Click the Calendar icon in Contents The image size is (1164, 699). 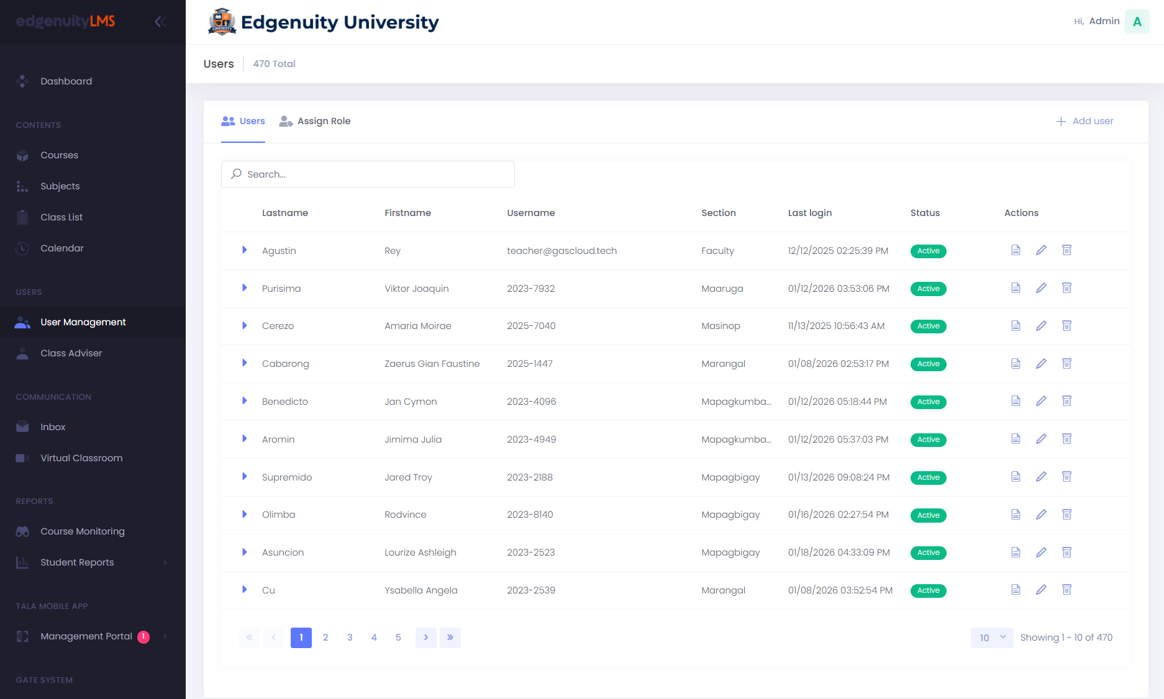22,248
